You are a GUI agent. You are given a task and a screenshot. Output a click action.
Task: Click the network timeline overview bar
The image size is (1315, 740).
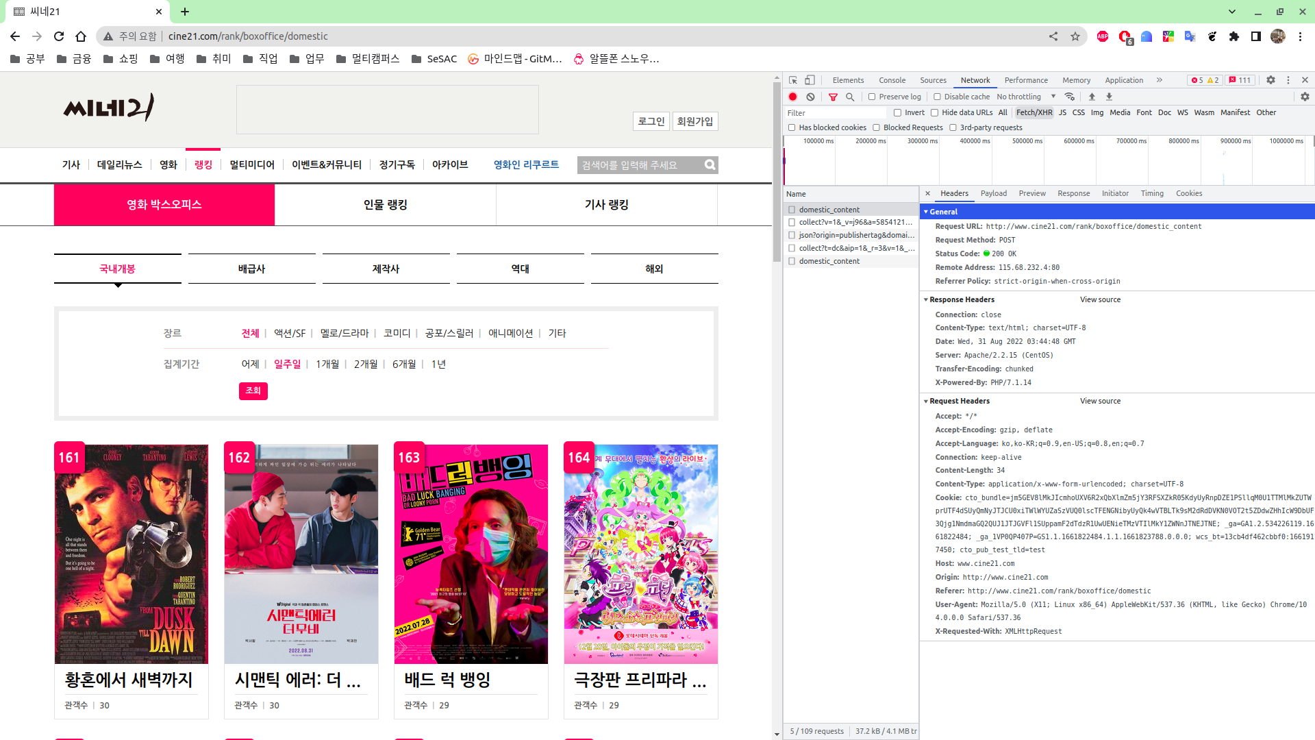pyautogui.click(x=1048, y=164)
